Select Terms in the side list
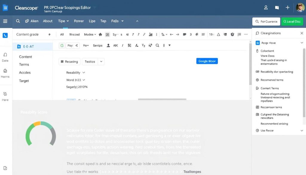The image size is (306, 175). (24, 64)
